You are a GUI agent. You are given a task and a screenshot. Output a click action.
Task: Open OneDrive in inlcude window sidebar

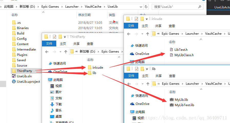[x=140, y=54]
